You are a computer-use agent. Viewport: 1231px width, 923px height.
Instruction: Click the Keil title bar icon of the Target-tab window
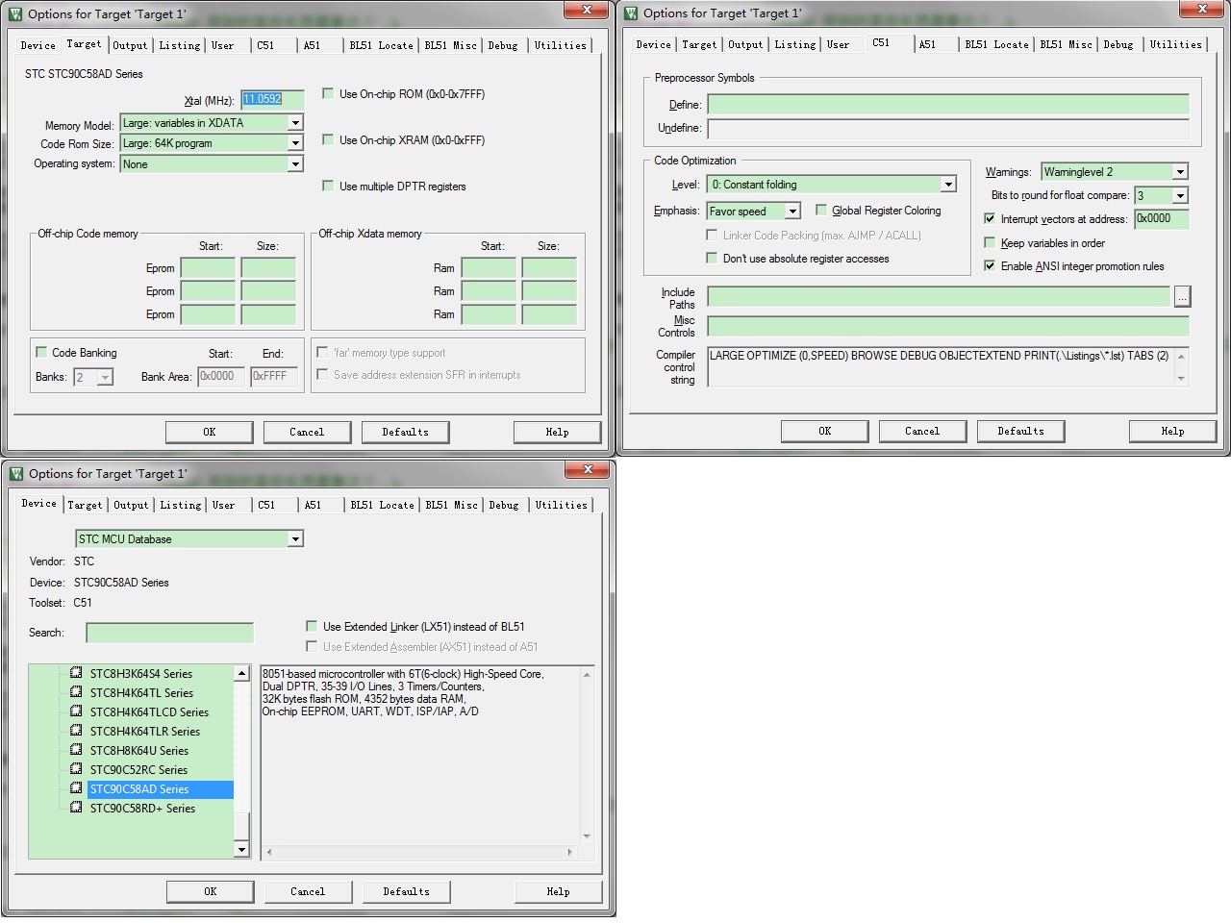tap(15, 13)
